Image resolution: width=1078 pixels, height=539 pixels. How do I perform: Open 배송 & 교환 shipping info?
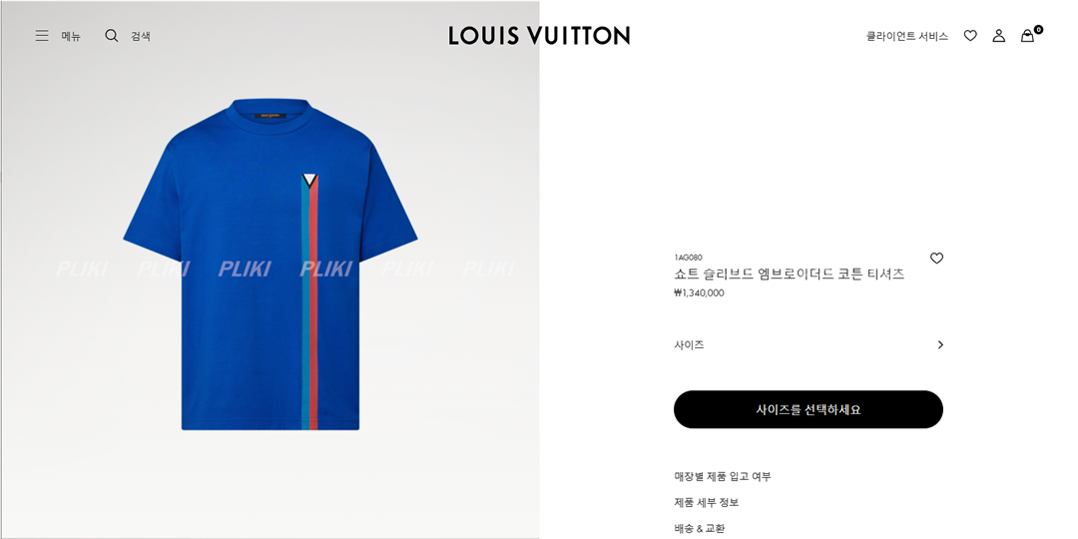(699, 529)
